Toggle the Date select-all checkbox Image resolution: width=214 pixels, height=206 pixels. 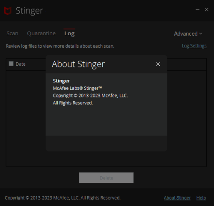point(11,64)
